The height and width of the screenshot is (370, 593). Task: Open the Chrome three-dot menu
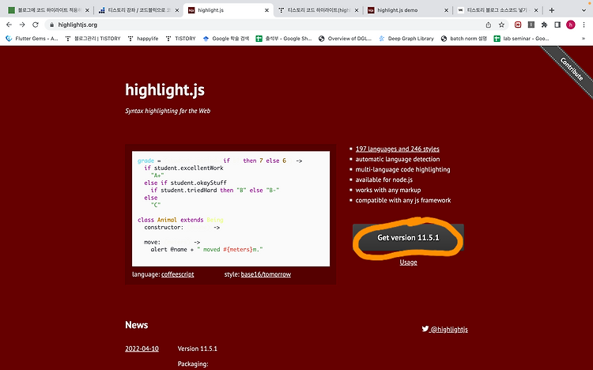584,25
